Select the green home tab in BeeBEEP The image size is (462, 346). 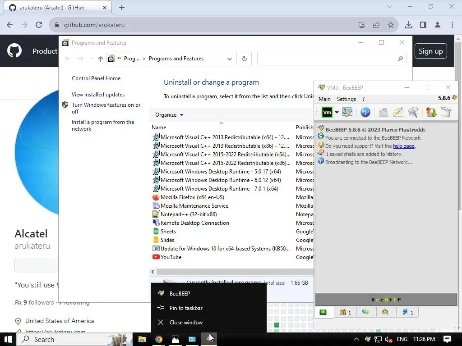(323, 312)
